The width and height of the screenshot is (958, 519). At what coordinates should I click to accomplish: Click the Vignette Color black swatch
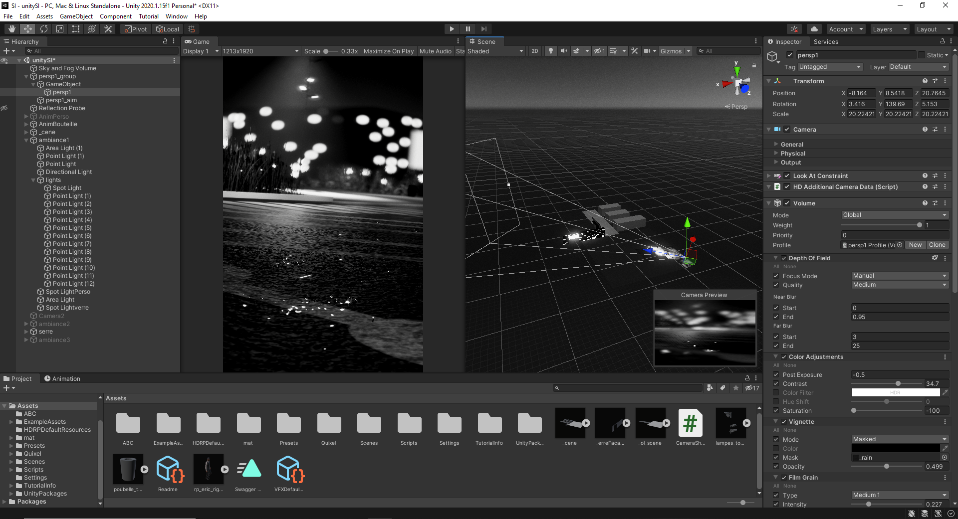896,449
